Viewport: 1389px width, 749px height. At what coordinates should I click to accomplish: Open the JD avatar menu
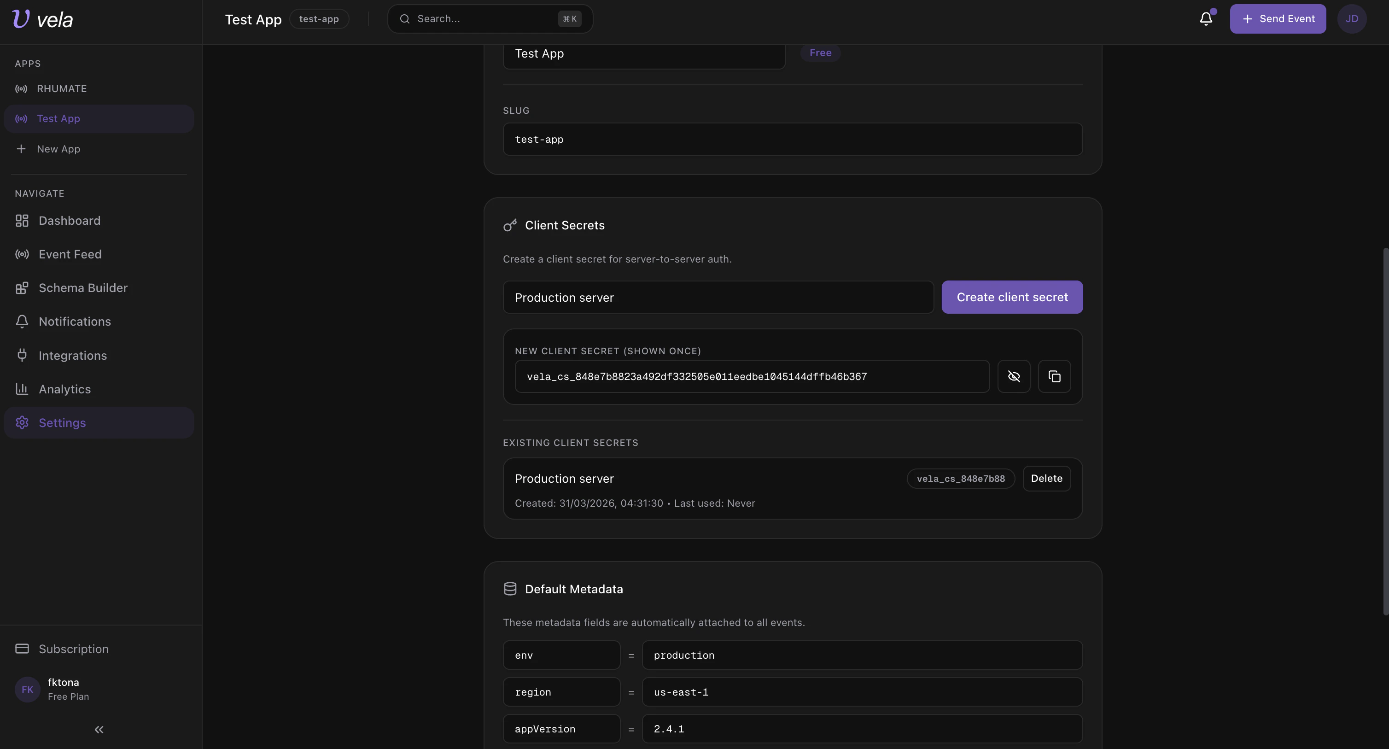(x=1352, y=18)
